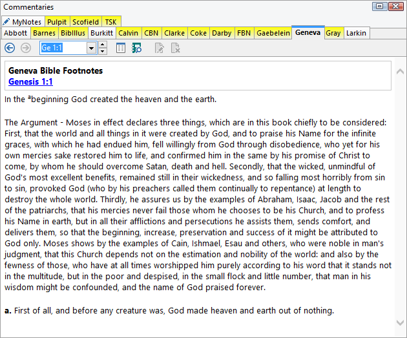This screenshot has height=338, width=407.
Task: Open the Scofield commentary tab
Action: click(86, 22)
